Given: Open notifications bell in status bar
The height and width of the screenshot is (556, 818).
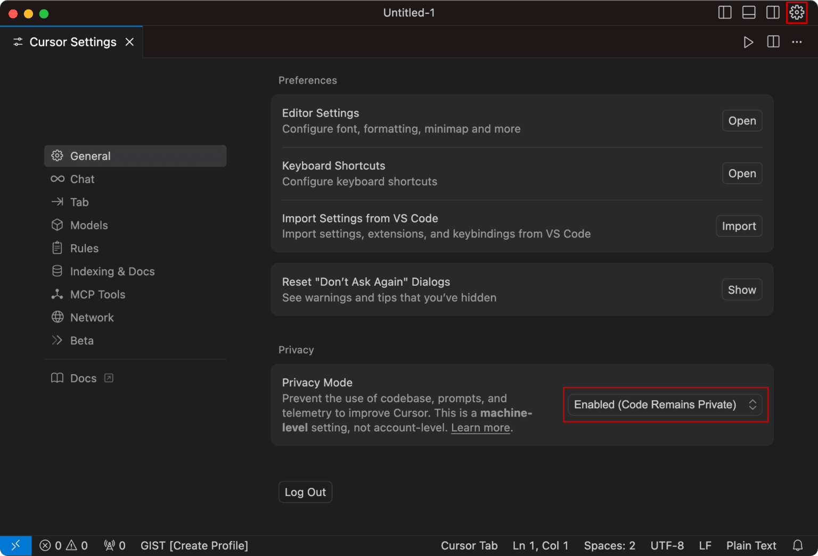Looking at the screenshot, I should (x=798, y=545).
